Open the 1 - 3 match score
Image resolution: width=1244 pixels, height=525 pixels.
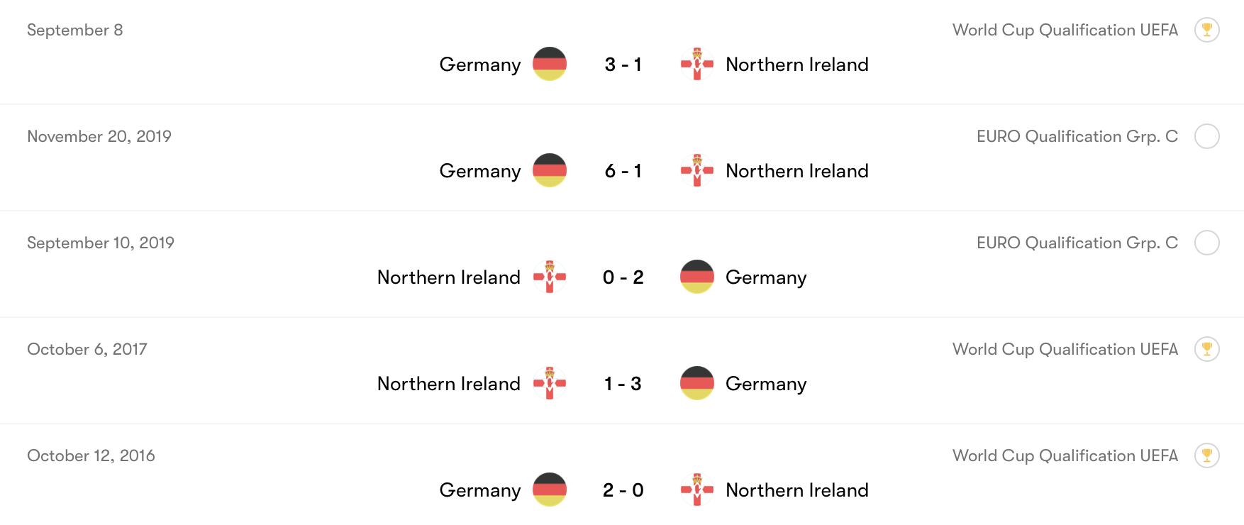coord(623,384)
